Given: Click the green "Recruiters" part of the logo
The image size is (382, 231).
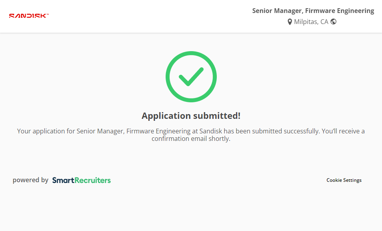Looking at the screenshot, I should (92, 180).
